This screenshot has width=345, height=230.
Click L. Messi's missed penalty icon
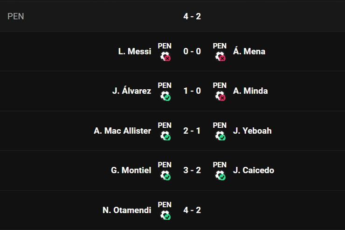[x=165, y=56]
